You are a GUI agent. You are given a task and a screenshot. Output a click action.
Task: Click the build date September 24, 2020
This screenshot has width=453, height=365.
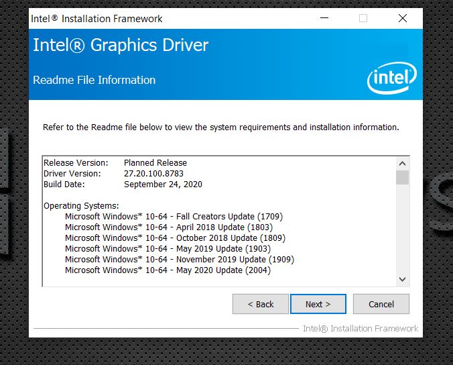[163, 185]
